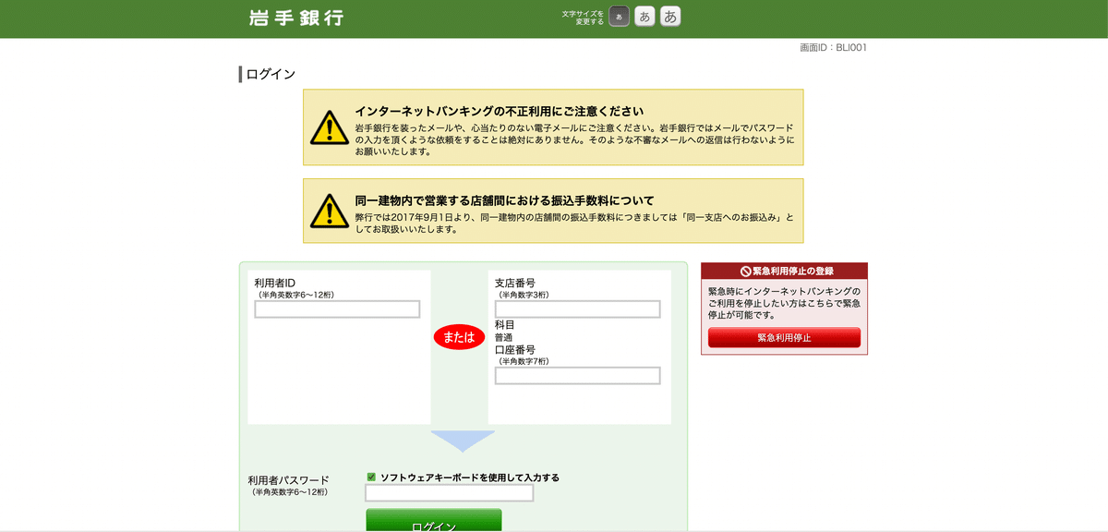Click heading インターネットバンキングの不正利用にご注意ください
This screenshot has height=532, width=1108.
499,112
